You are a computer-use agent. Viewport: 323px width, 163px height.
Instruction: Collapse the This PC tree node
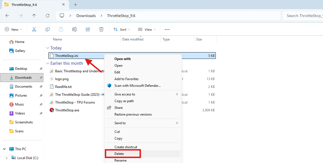coord(4,149)
